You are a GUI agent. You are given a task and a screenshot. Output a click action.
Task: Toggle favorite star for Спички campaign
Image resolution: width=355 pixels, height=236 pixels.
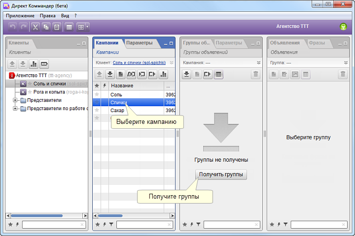97,102
